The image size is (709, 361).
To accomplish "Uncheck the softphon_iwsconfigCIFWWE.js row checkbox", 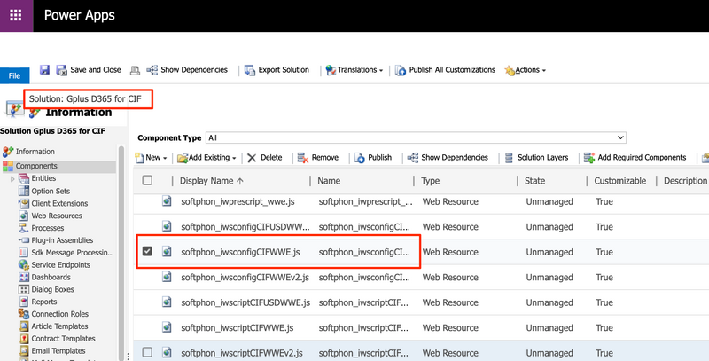I will pyautogui.click(x=147, y=251).
